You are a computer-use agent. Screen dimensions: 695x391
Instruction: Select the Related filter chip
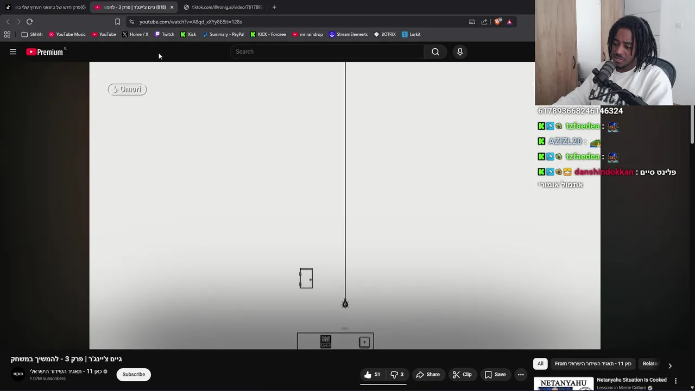tap(650, 364)
